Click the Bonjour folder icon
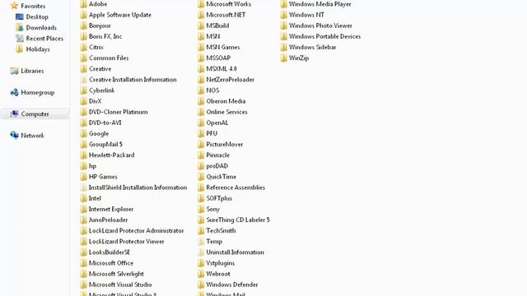Image resolution: width=527 pixels, height=296 pixels. 83,25
